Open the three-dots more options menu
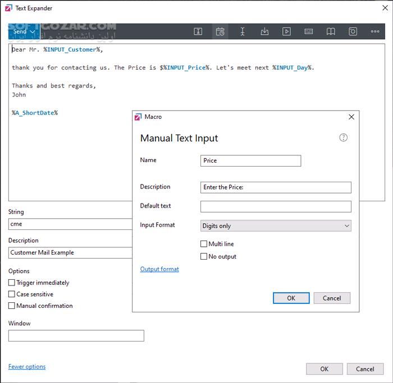This screenshot has width=393, height=383. pos(375,32)
